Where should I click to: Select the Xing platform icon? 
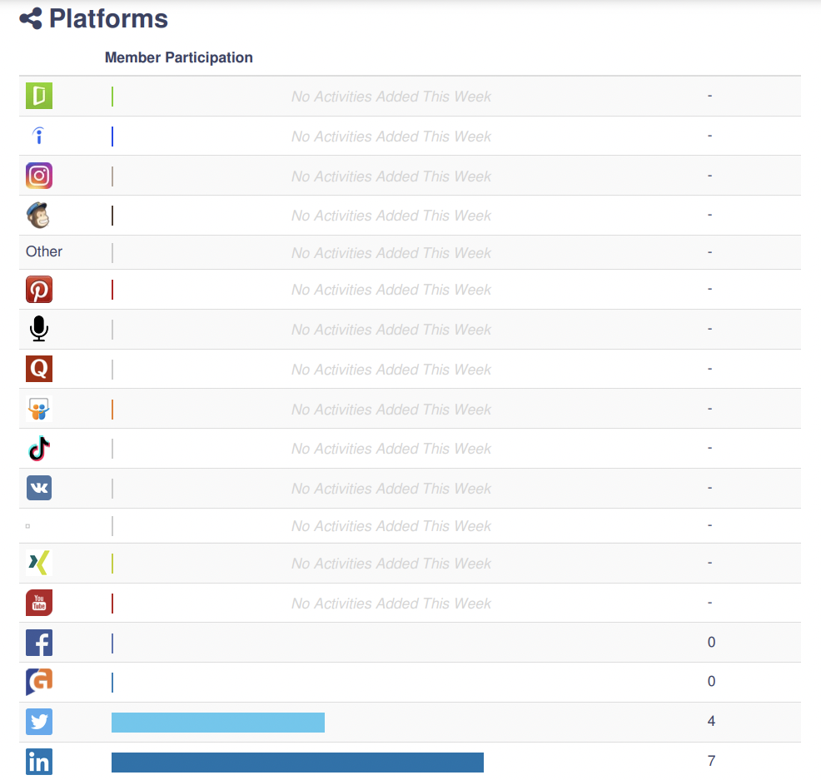click(38, 564)
